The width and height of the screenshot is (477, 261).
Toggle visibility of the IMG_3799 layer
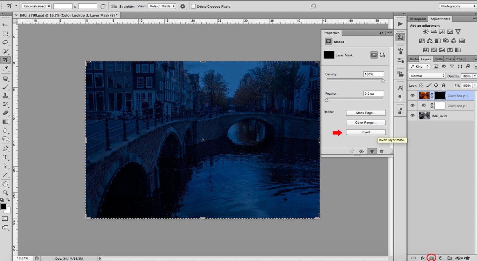[412, 115]
